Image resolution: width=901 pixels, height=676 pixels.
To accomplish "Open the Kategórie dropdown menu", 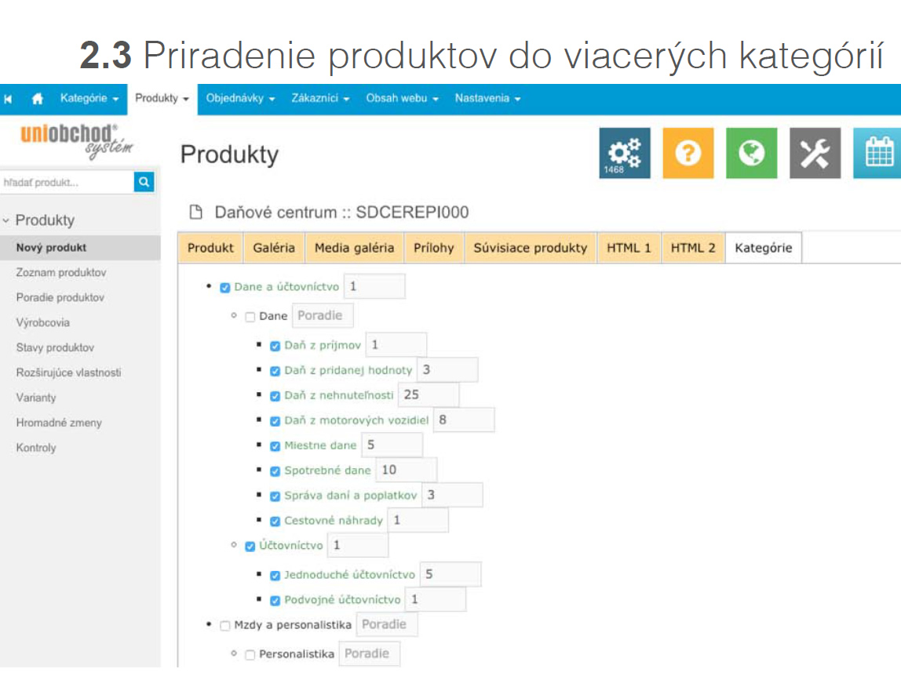I will coord(89,99).
